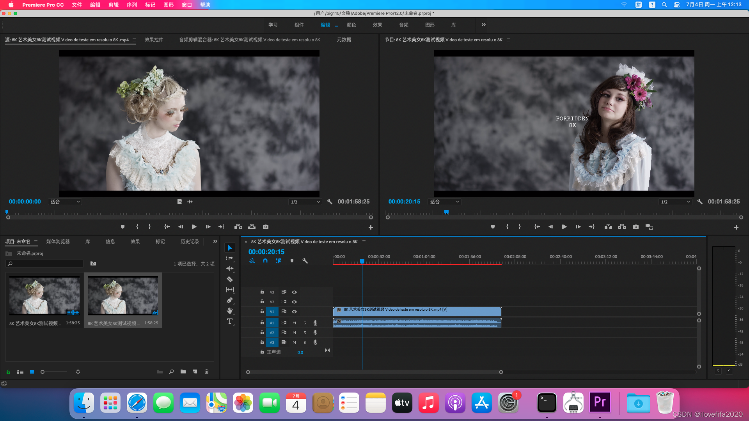The width and height of the screenshot is (749, 421).
Task: Mute audio track A1
Action: tap(294, 323)
